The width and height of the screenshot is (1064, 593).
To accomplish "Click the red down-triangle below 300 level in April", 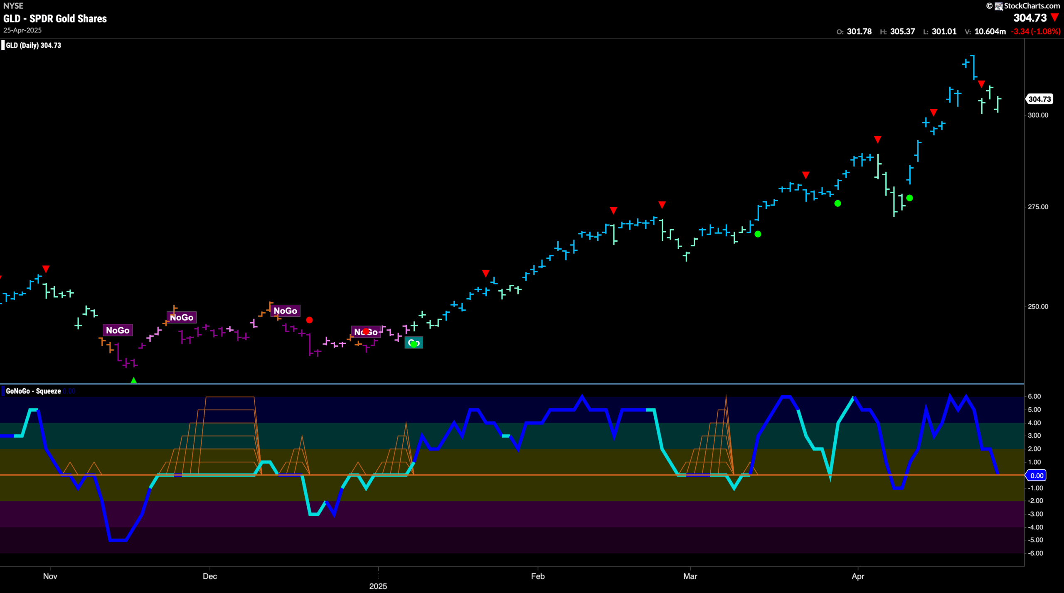I will [x=933, y=113].
